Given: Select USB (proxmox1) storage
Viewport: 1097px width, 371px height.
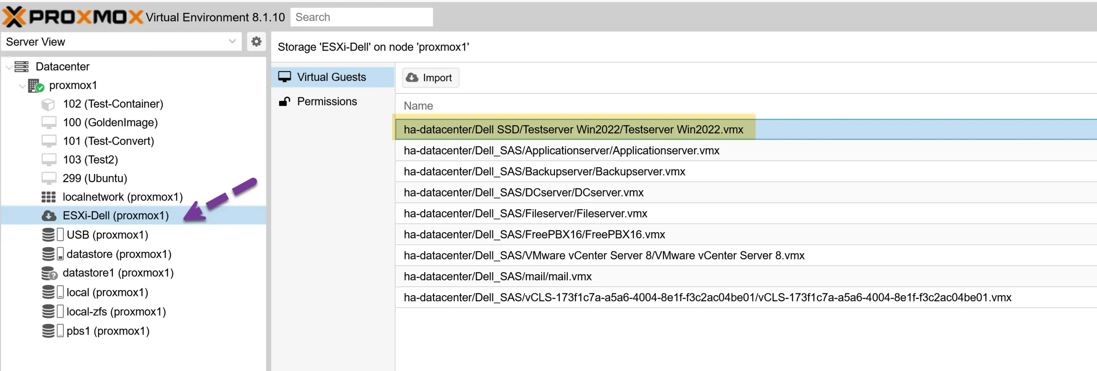Looking at the screenshot, I should click(108, 235).
